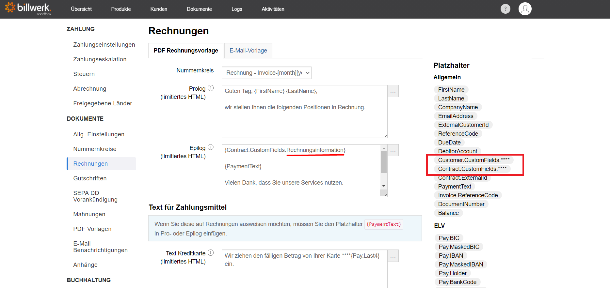610x288 pixels.
Task: Select Rechnungen in the sidebar
Action: (102, 164)
